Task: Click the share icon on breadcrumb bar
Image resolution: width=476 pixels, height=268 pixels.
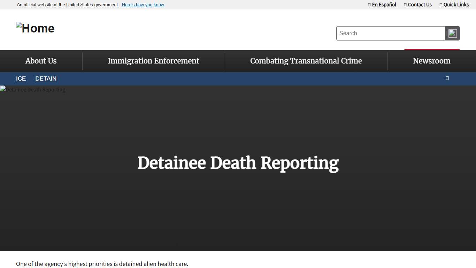Action: click(447, 78)
